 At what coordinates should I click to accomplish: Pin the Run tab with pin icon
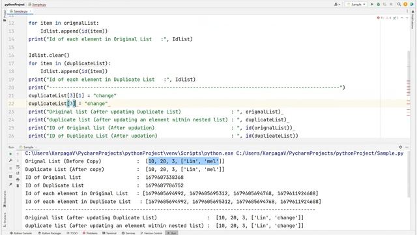coord(10,184)
